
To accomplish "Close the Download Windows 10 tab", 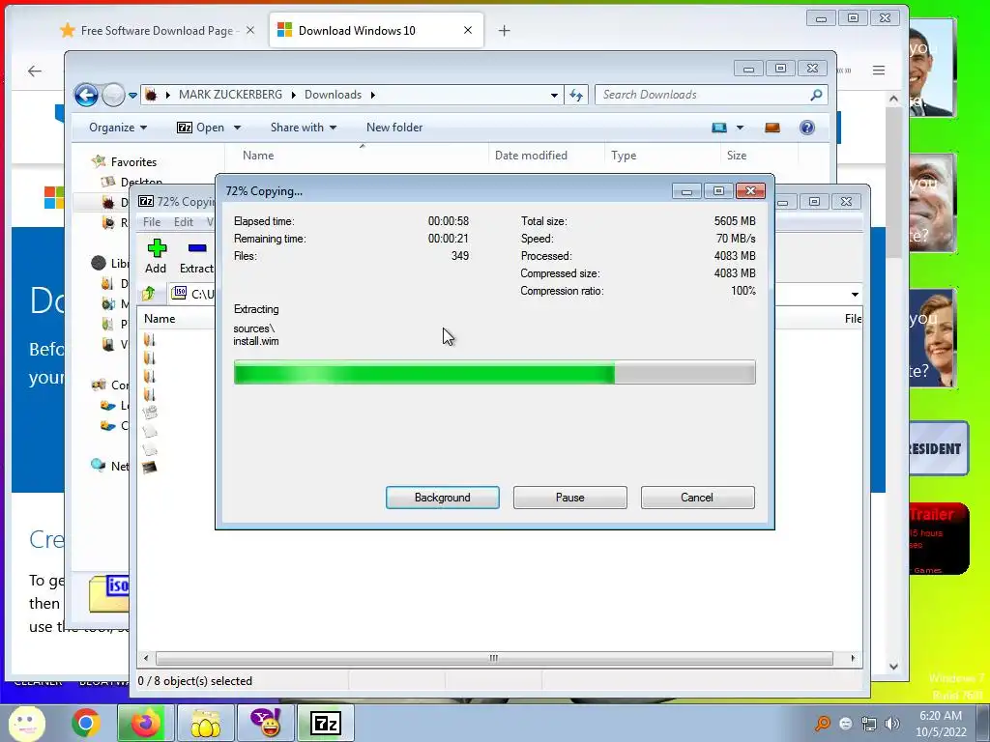I will (x=468, y=30).
